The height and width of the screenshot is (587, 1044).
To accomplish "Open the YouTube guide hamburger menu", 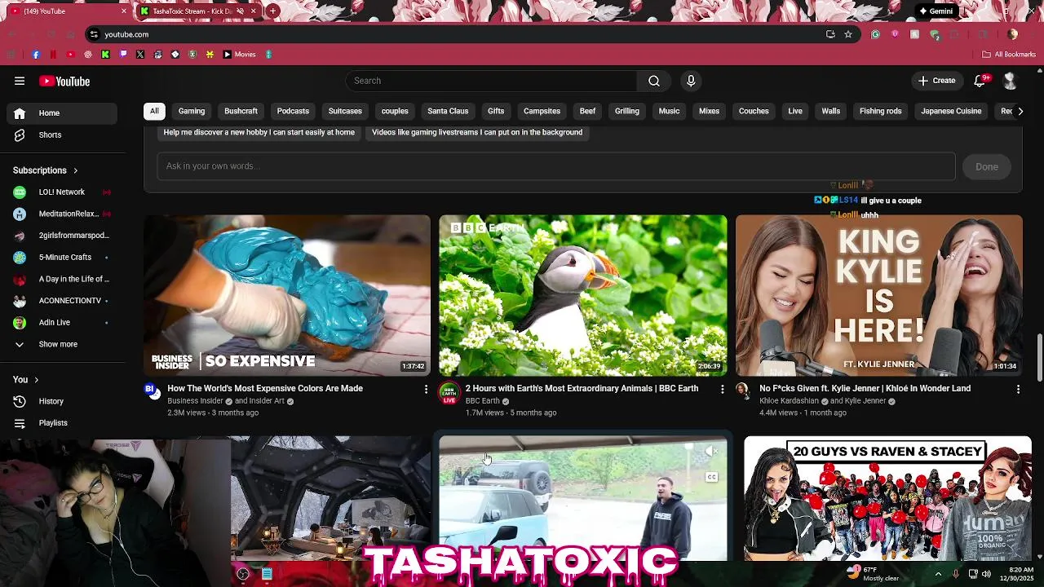I will pos(20,81).
